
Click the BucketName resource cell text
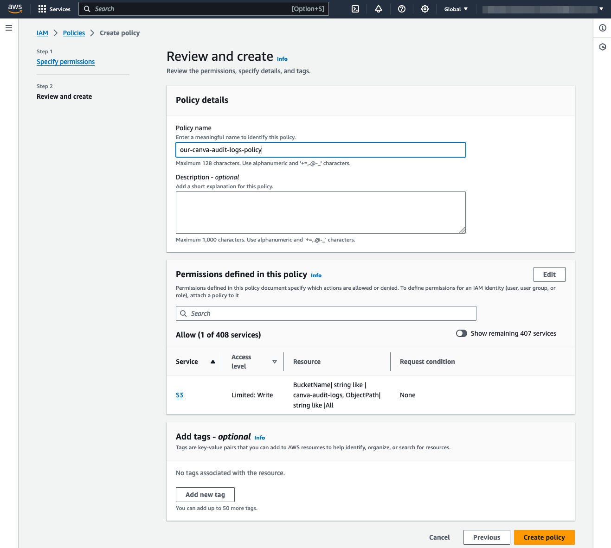(337, 395)
